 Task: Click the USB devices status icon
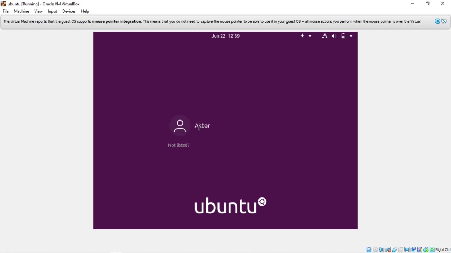(x=394, y=249)
